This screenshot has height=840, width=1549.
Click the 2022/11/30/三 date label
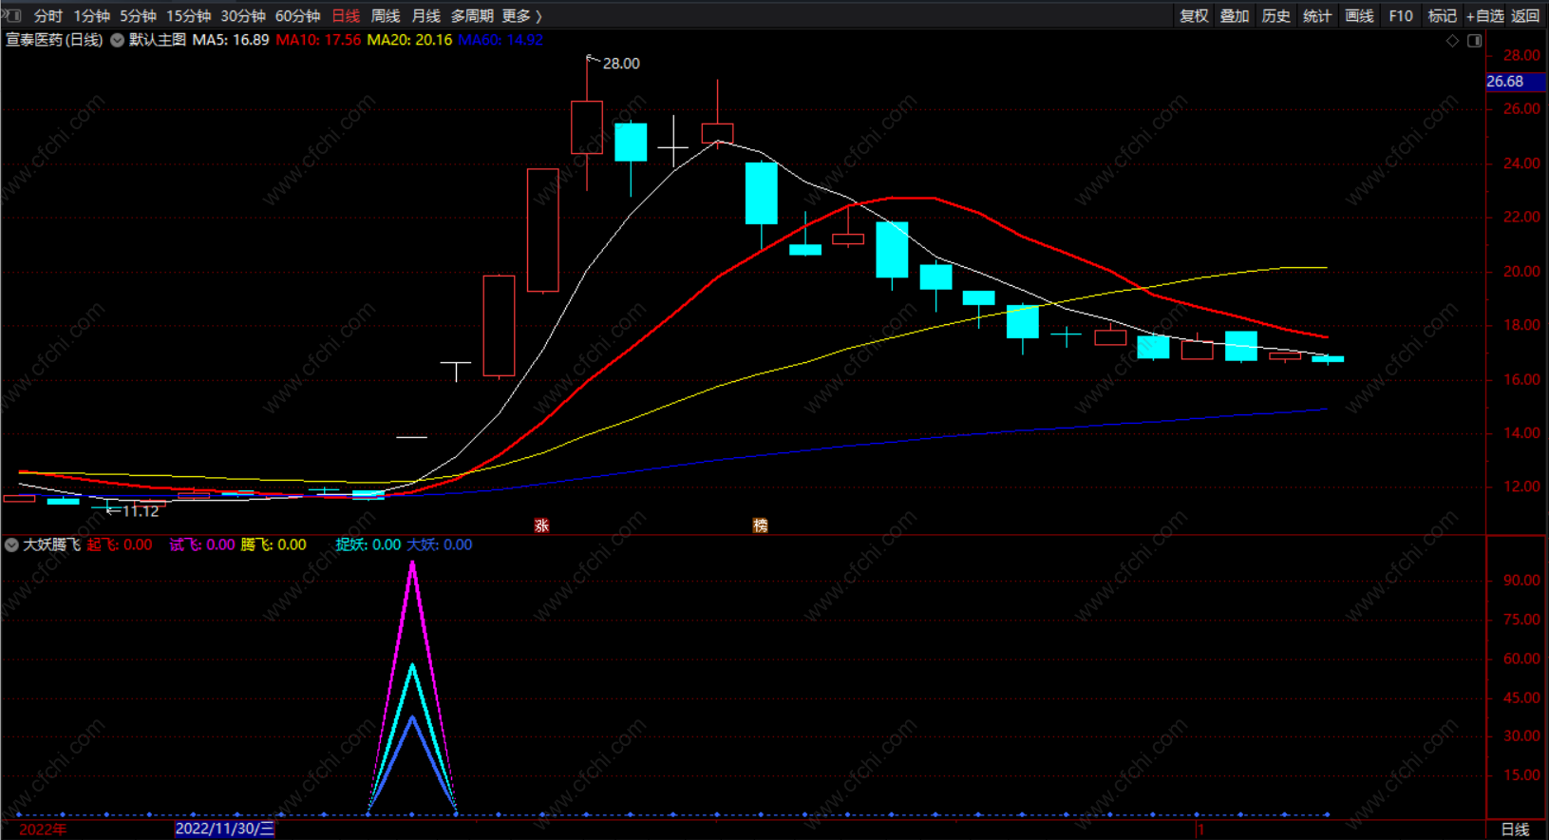click(225, 829)
